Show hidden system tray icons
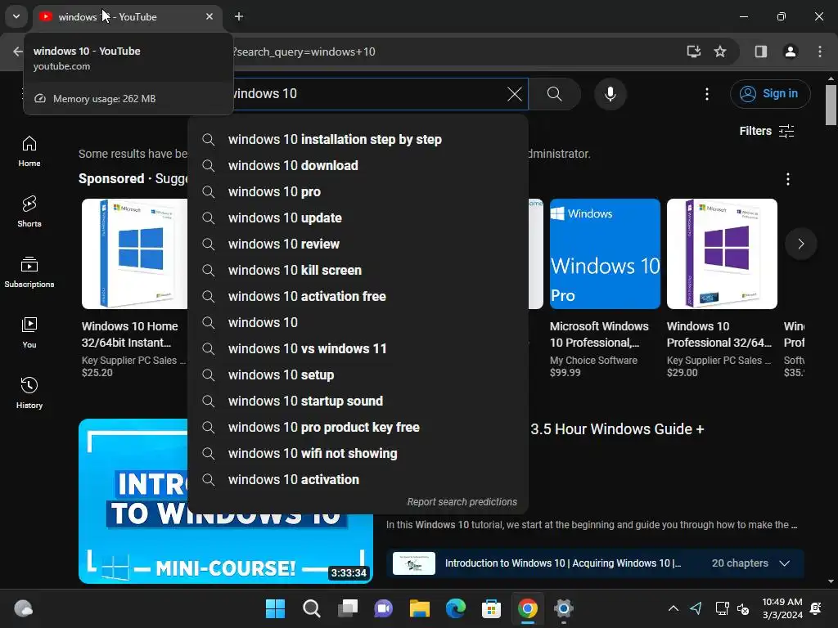The height and width of the screenshot is (628, 838). click(x=674, y=608)
